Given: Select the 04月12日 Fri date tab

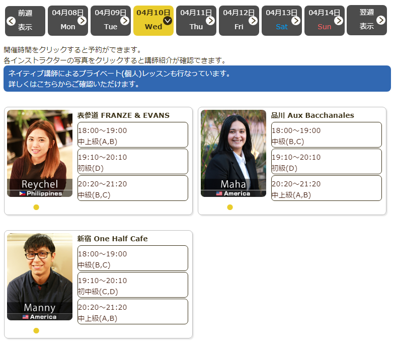Looking at the screenshot, I should 239,21.
